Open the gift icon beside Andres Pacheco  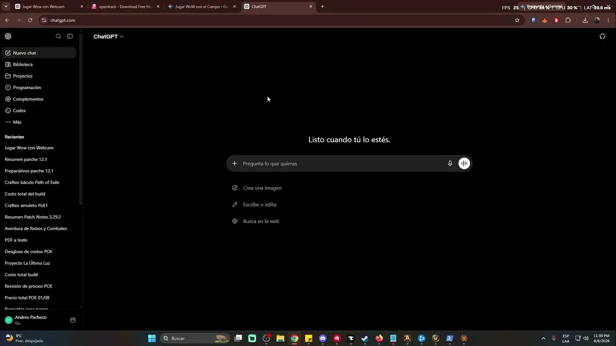point(73,320)
